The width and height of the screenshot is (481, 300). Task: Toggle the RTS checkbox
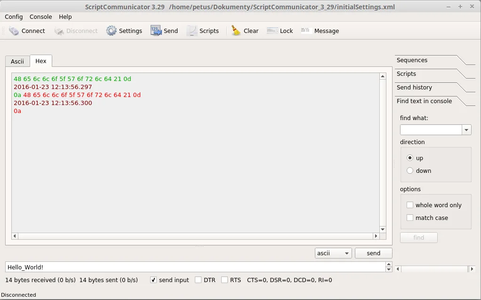224,280
